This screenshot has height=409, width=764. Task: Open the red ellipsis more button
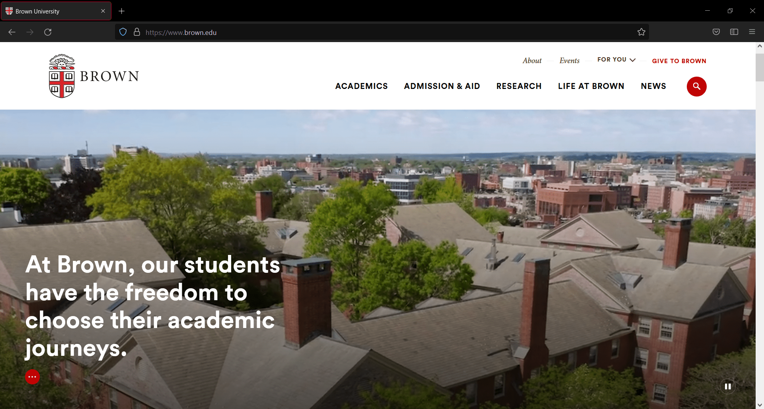[x=33, y=377]
